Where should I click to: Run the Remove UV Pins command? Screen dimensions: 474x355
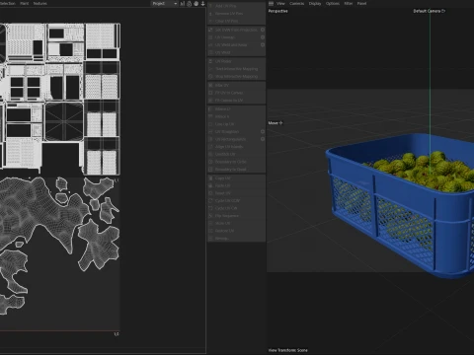tap(236, 14)
